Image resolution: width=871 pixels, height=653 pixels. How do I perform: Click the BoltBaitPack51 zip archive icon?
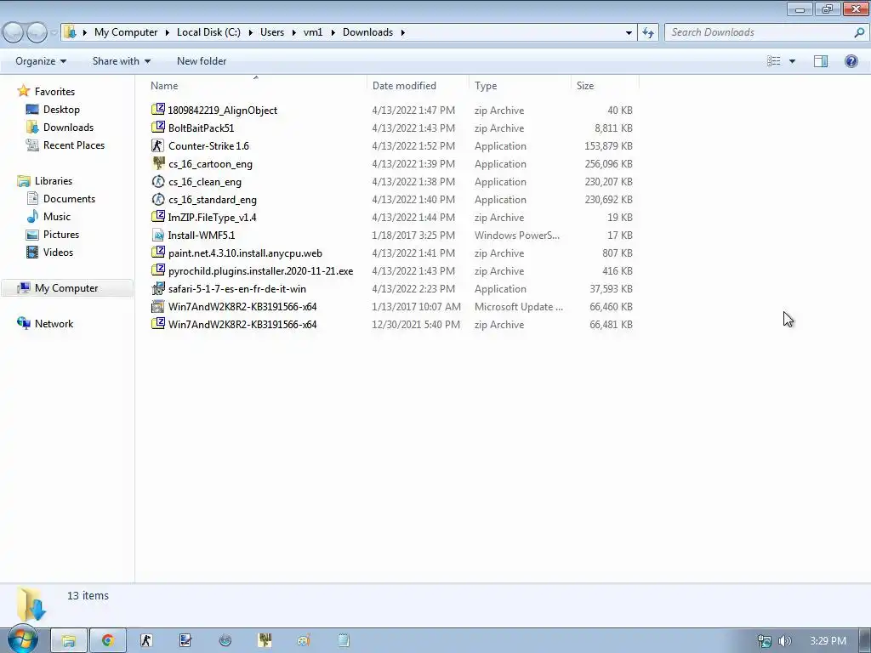[158, 128]
